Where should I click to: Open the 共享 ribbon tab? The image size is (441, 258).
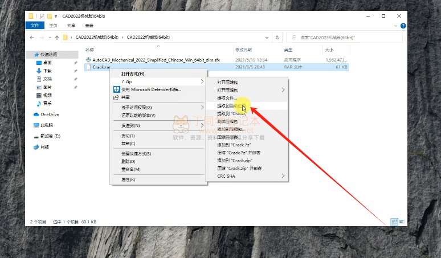tap(71, 26)
